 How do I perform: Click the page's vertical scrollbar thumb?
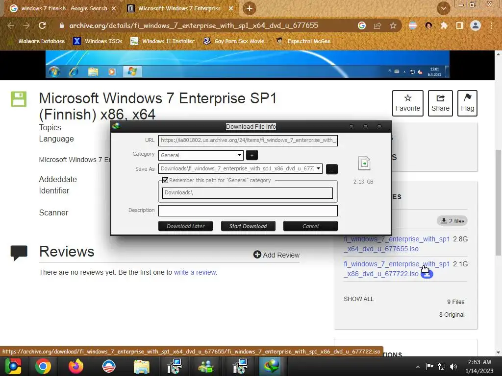pyautogui.click(x=498, y=202)
